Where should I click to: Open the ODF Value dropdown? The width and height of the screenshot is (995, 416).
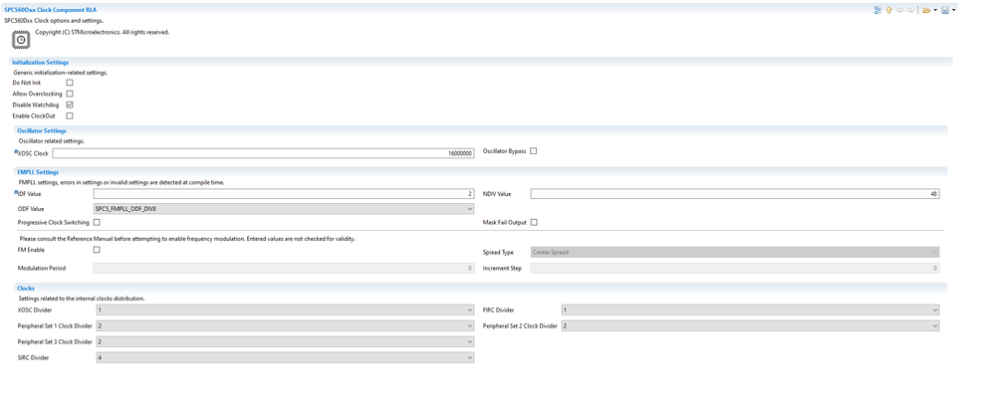[284, 209]
